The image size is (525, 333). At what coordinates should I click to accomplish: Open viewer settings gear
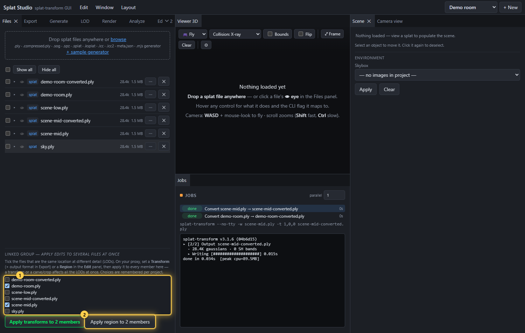[x=206, y=45]
